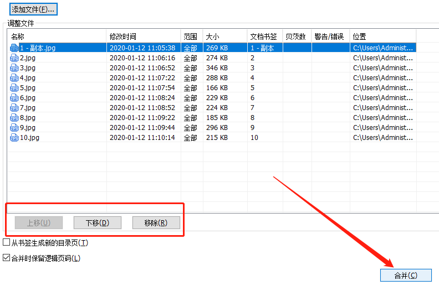The height and width of the screenshot is (286, 439).
Task: Click the 全部 range cell of 8.jpg
Action: [x=190, y=118]
